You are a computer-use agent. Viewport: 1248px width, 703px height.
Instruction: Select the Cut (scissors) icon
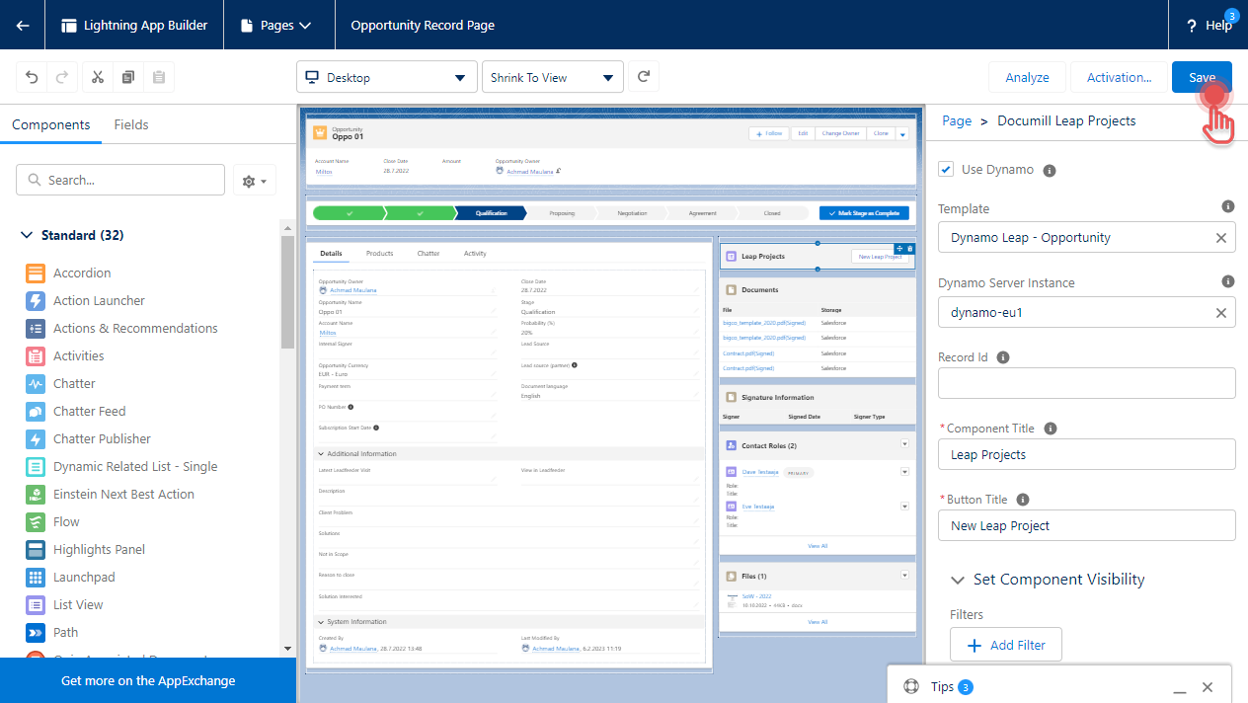pos(96,76)
